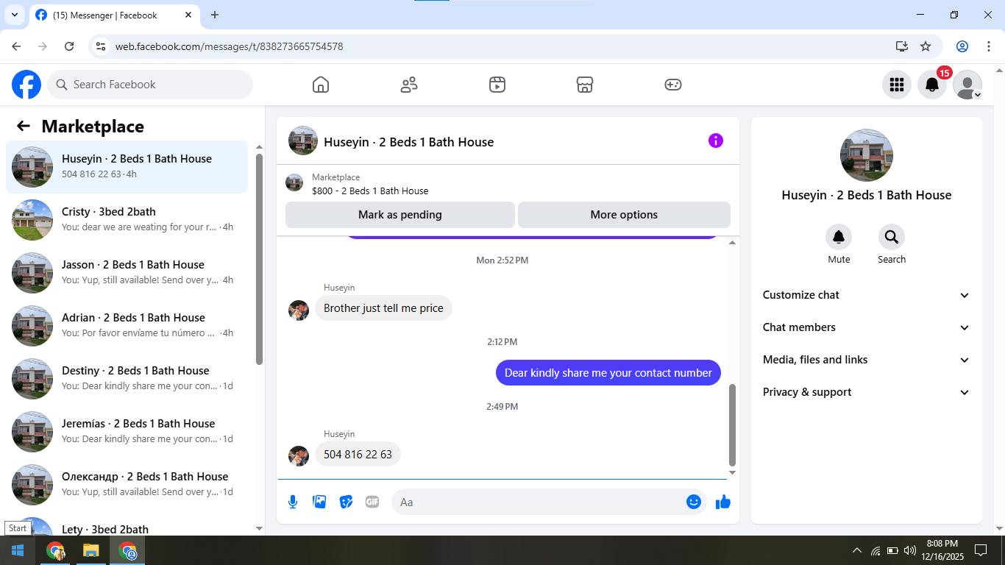Search in conversation using magnifier icon

(x=892, y=237)
